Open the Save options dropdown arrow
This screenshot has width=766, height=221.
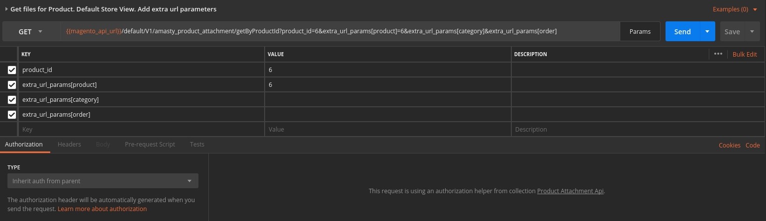(752, 31)
